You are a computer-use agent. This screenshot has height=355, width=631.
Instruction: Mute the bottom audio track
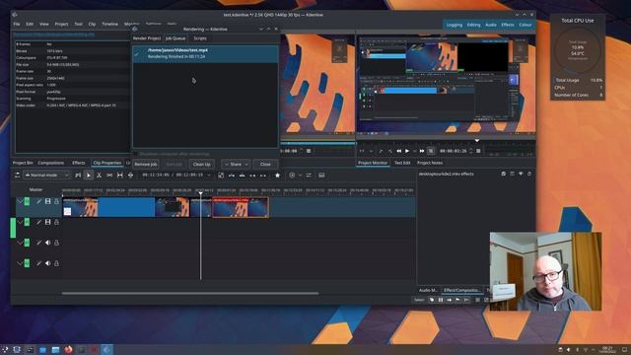[47, 263]
